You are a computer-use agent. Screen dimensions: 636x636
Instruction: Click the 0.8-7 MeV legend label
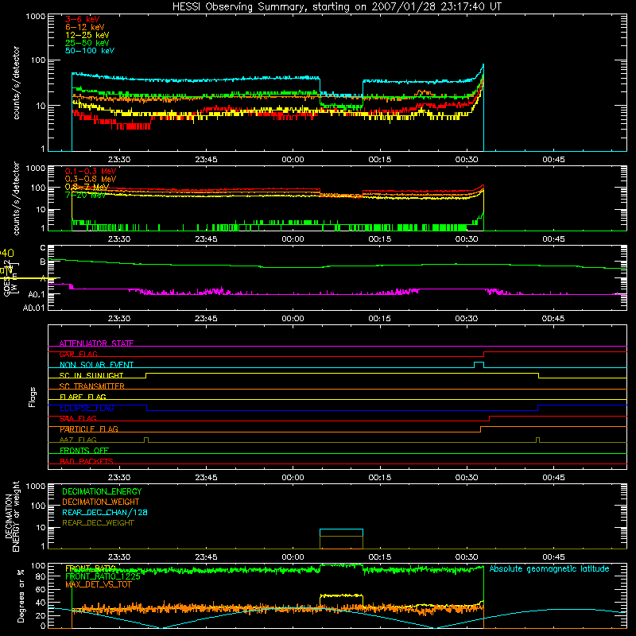coord(87,187)
